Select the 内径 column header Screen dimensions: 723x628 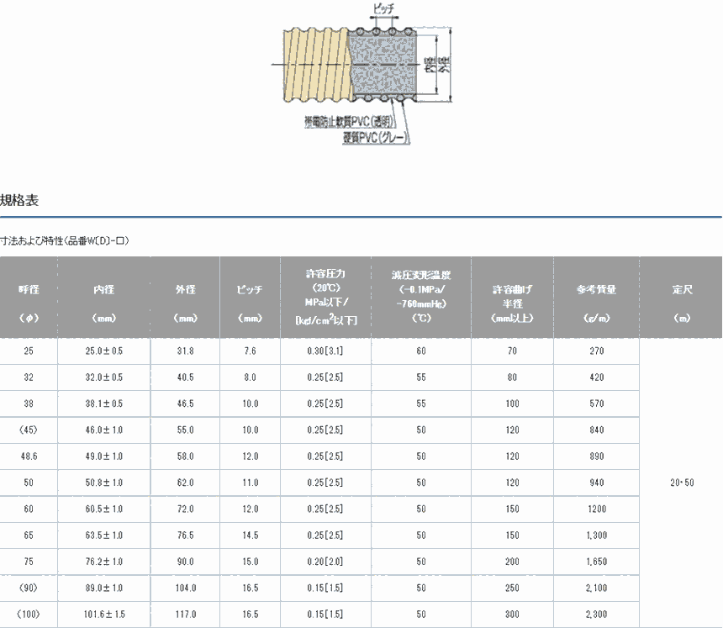pos(103,289)
